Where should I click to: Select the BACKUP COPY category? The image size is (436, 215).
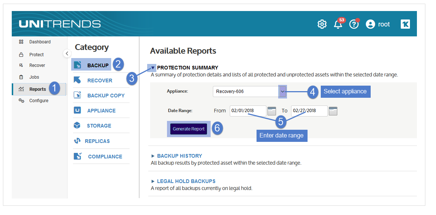(106, 96)
